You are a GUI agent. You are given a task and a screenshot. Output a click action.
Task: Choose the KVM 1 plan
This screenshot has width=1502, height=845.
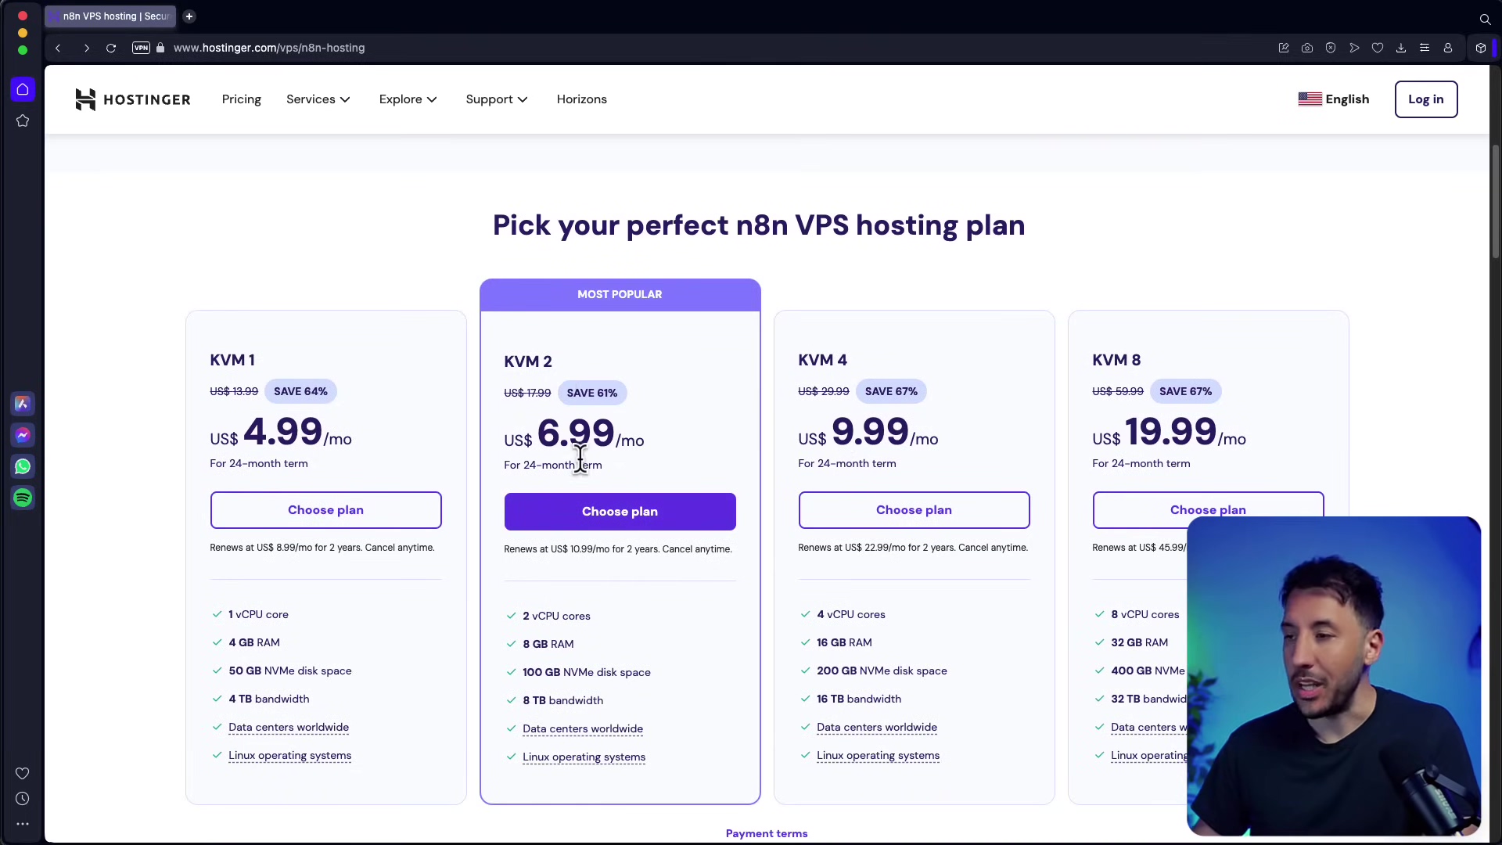[326, 510]
